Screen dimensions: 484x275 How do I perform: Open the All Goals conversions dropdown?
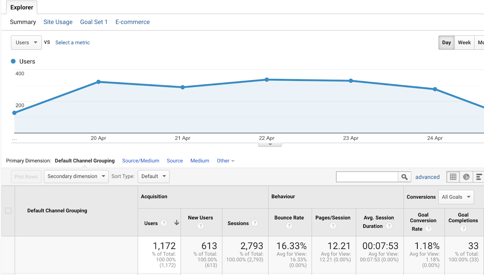click(456, 197)
